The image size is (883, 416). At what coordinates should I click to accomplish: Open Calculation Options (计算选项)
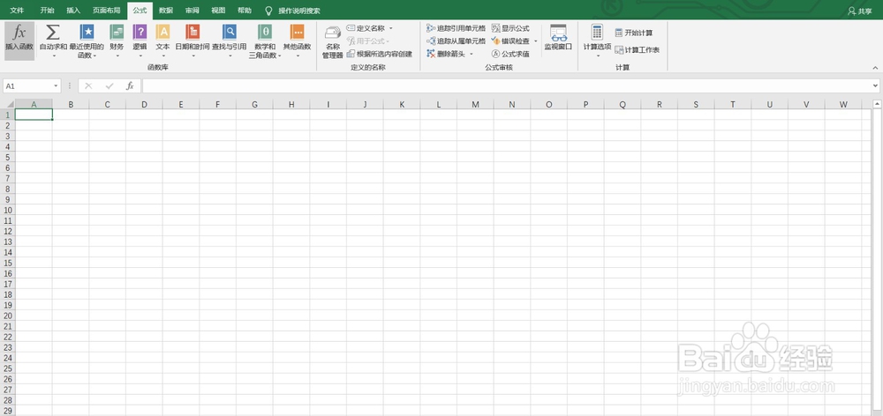click(x=597, y=41)
